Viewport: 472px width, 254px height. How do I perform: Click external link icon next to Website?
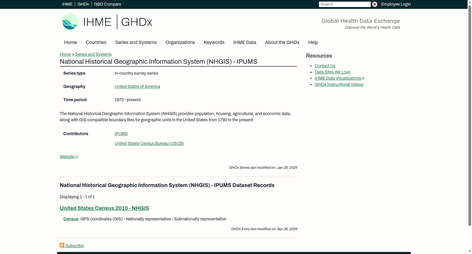click(x=77, y=157)
